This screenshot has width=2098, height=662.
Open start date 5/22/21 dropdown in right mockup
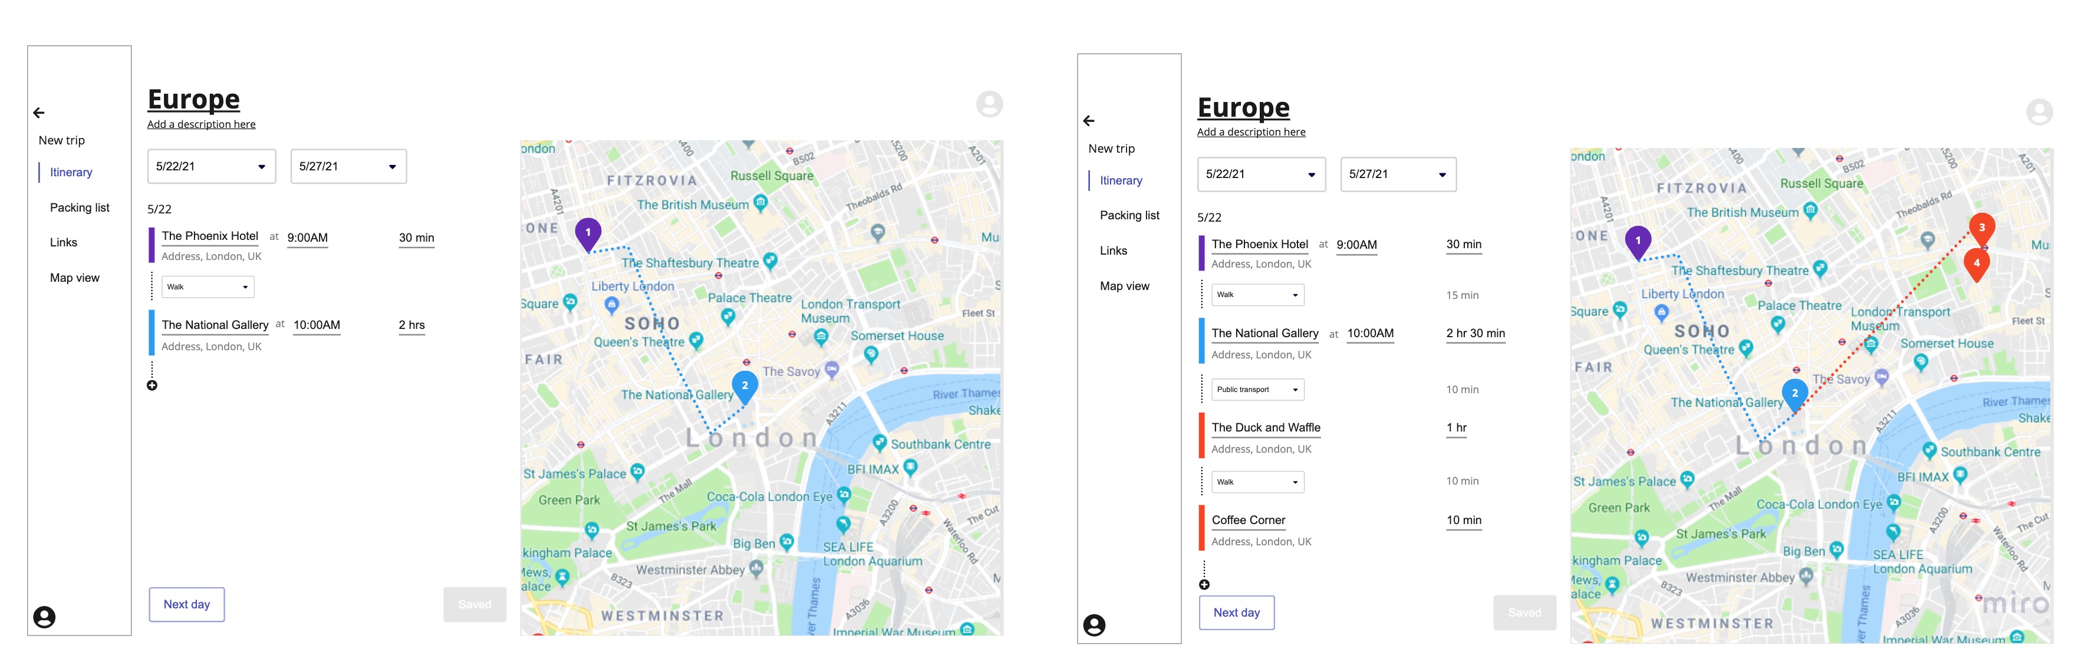click(1262, 174)
